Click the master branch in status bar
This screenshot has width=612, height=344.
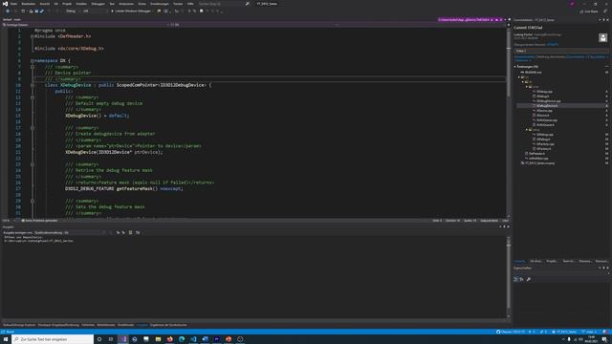(590, 332)
